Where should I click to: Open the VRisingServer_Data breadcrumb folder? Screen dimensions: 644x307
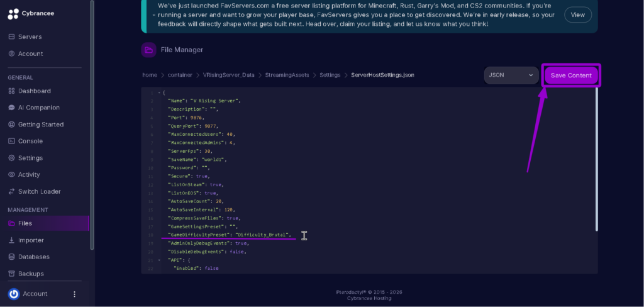[229, 75]
